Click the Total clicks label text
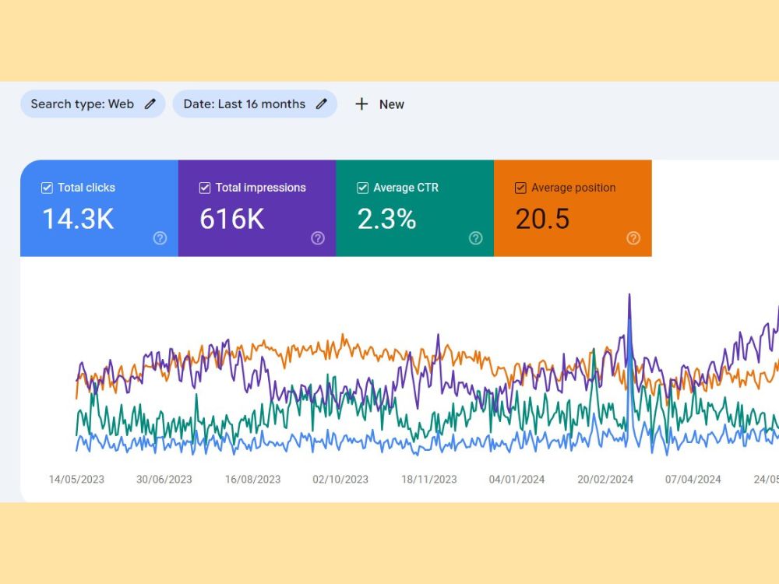This screenshot has width=779, height=584. (86, 188)
